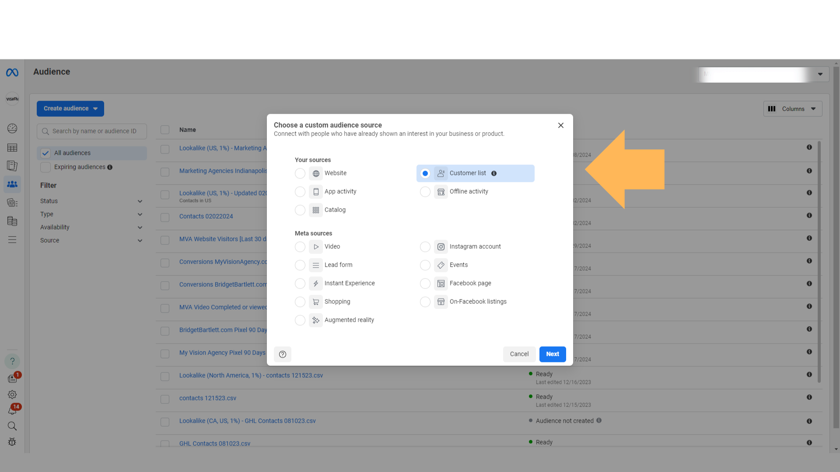The image size is (840, 472).
Task: Click the help question mark icon
Action: point(283,354)
